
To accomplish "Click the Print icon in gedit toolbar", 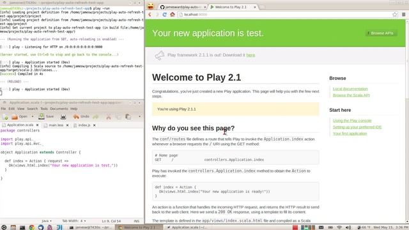I will point(63,117).
